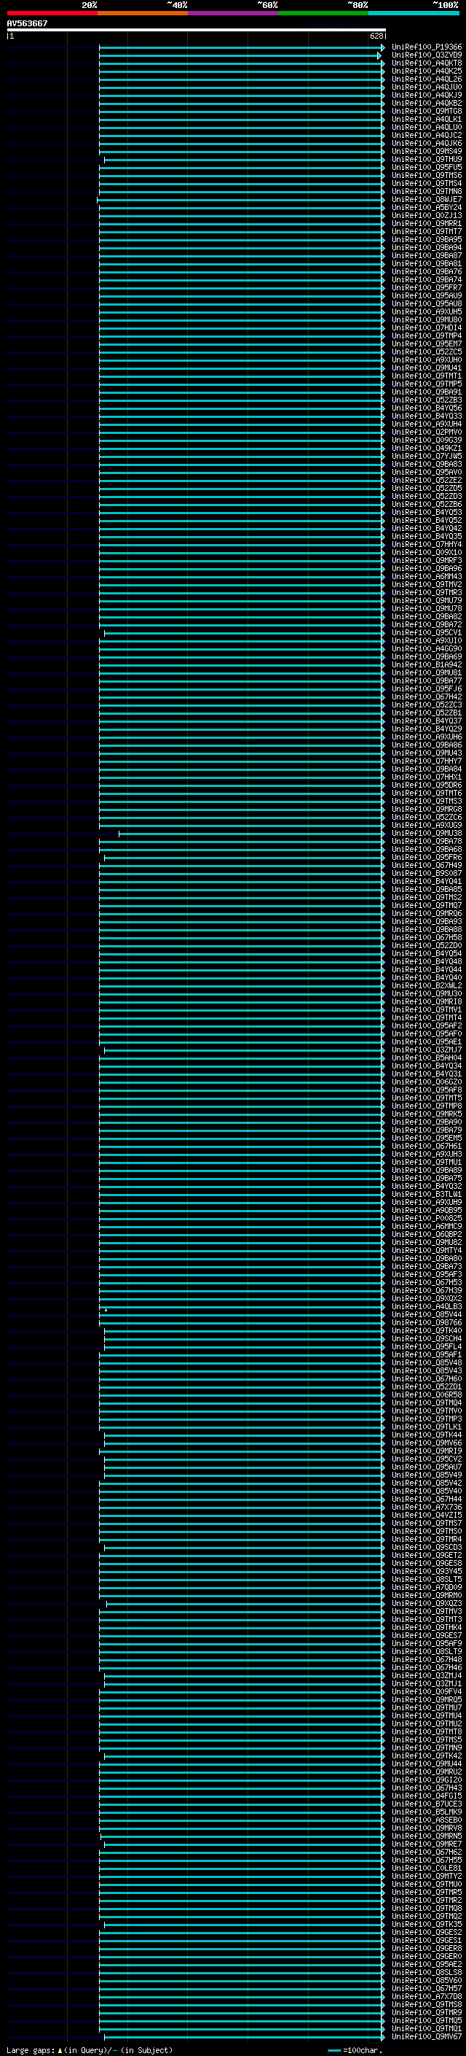Select the label UniRef100_Q8WJE7
The image size is (466, 2056).
point(427,200)
